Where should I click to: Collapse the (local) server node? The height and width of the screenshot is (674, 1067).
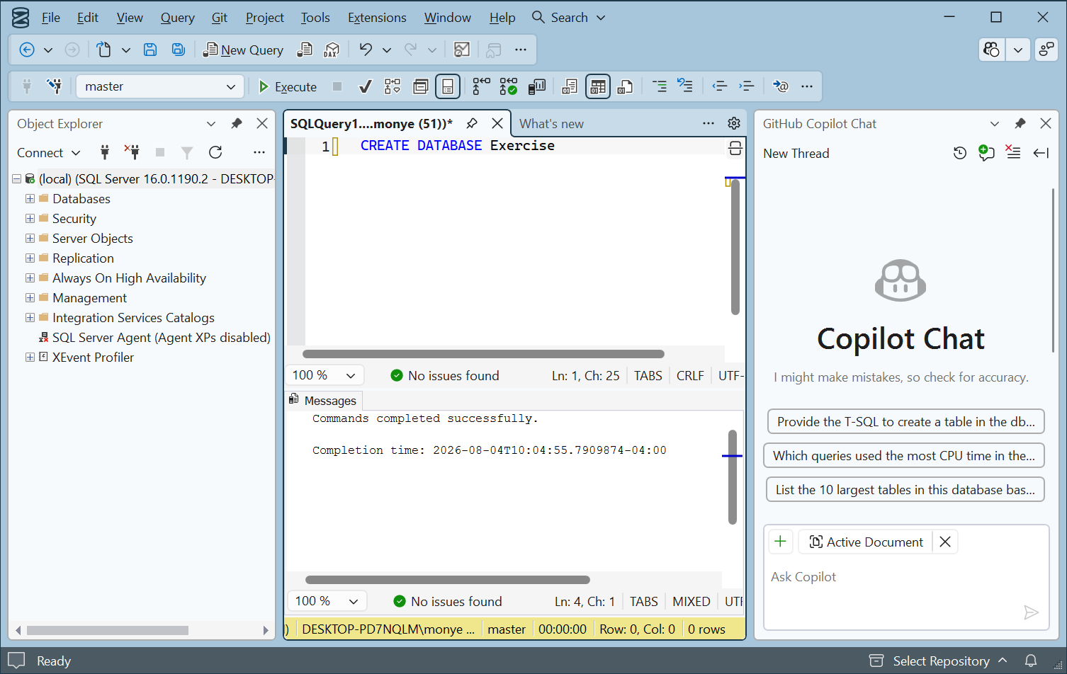16,179
